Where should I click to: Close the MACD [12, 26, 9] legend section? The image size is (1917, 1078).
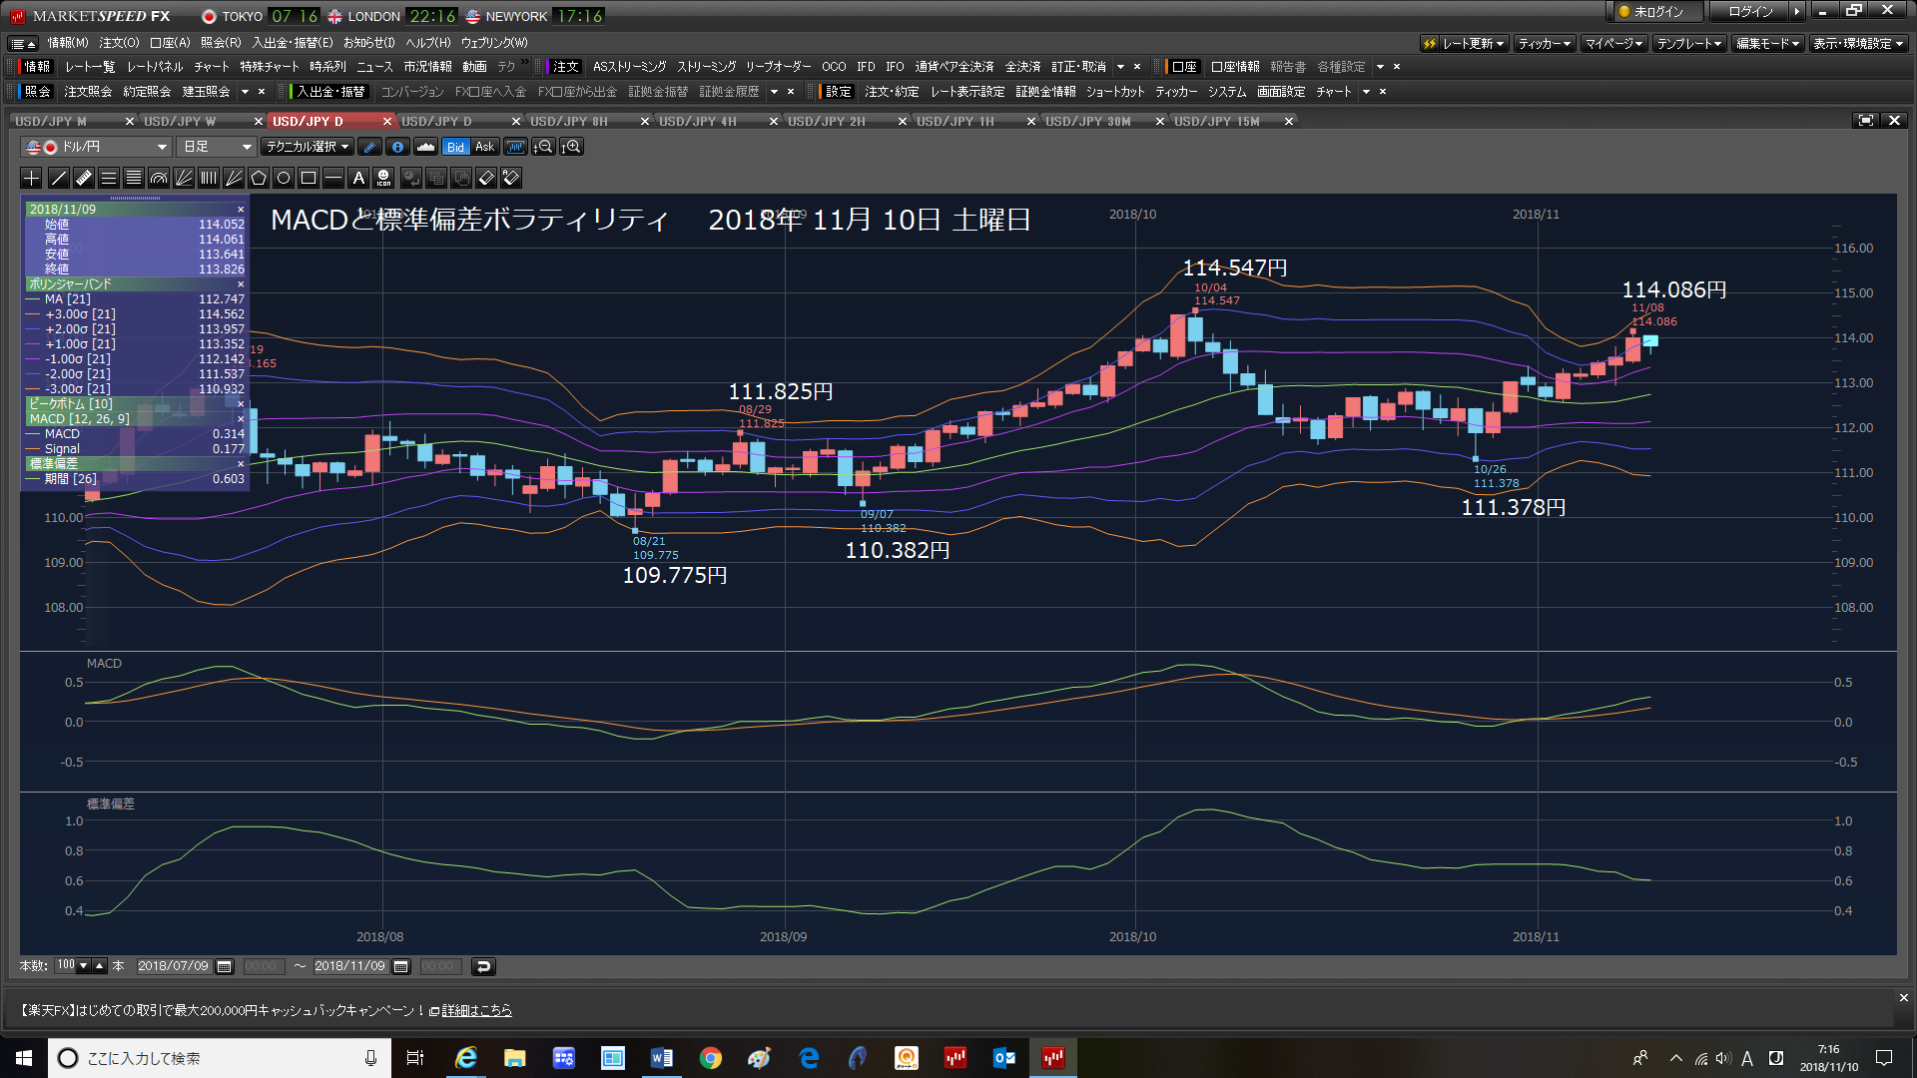tap(241, 419)
